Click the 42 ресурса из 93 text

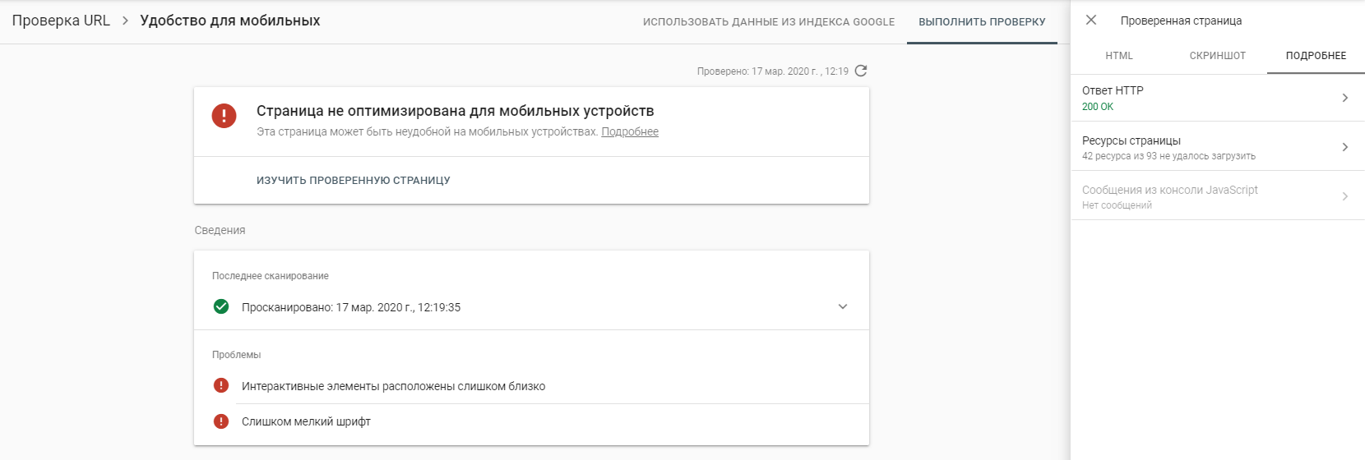[x=1168, y=156]
